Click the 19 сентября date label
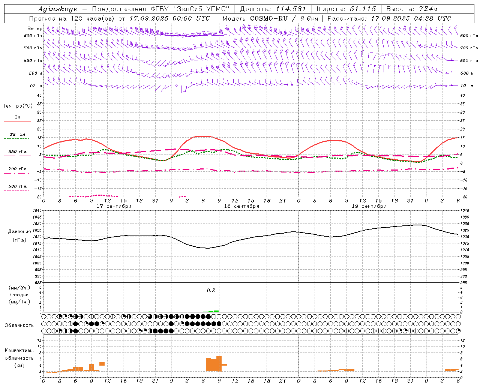Viewport: 480px width, 384px height. pos(369,206)
